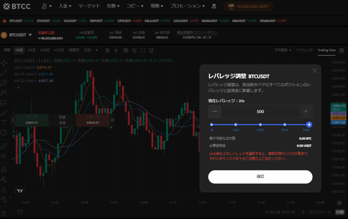
Task: Select the text annotation tool
Action: pyautogui.click(x=4, y=122)
